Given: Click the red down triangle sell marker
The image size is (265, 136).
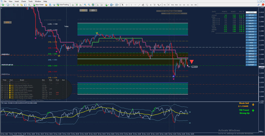Looking at the screenshot, I should [191, 62].
